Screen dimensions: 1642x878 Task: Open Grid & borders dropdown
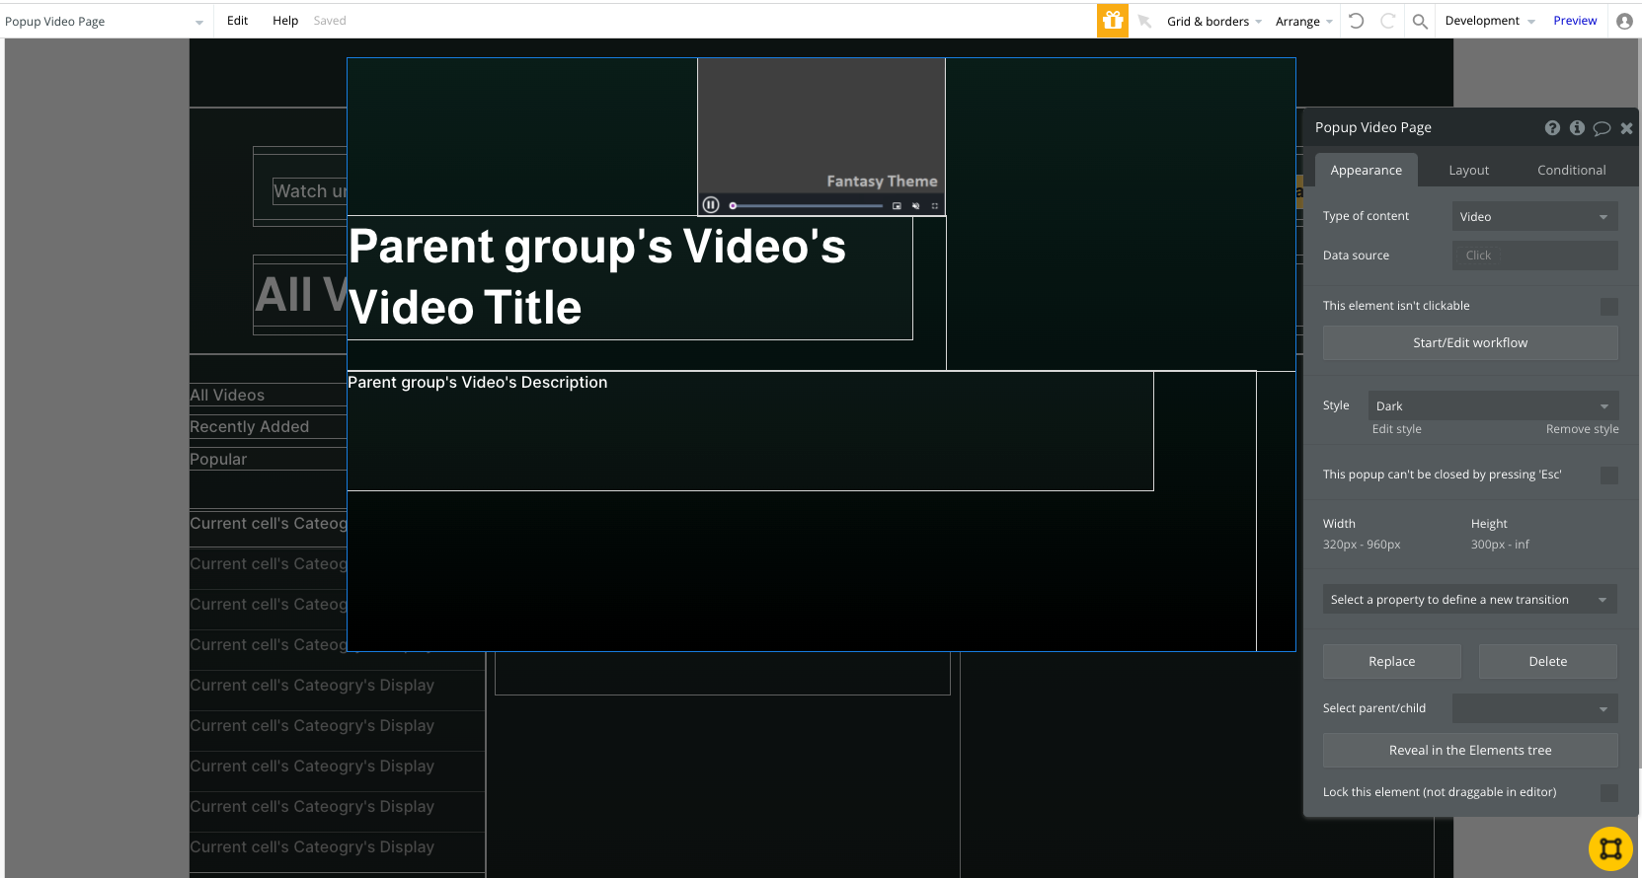click(1214, 21)
